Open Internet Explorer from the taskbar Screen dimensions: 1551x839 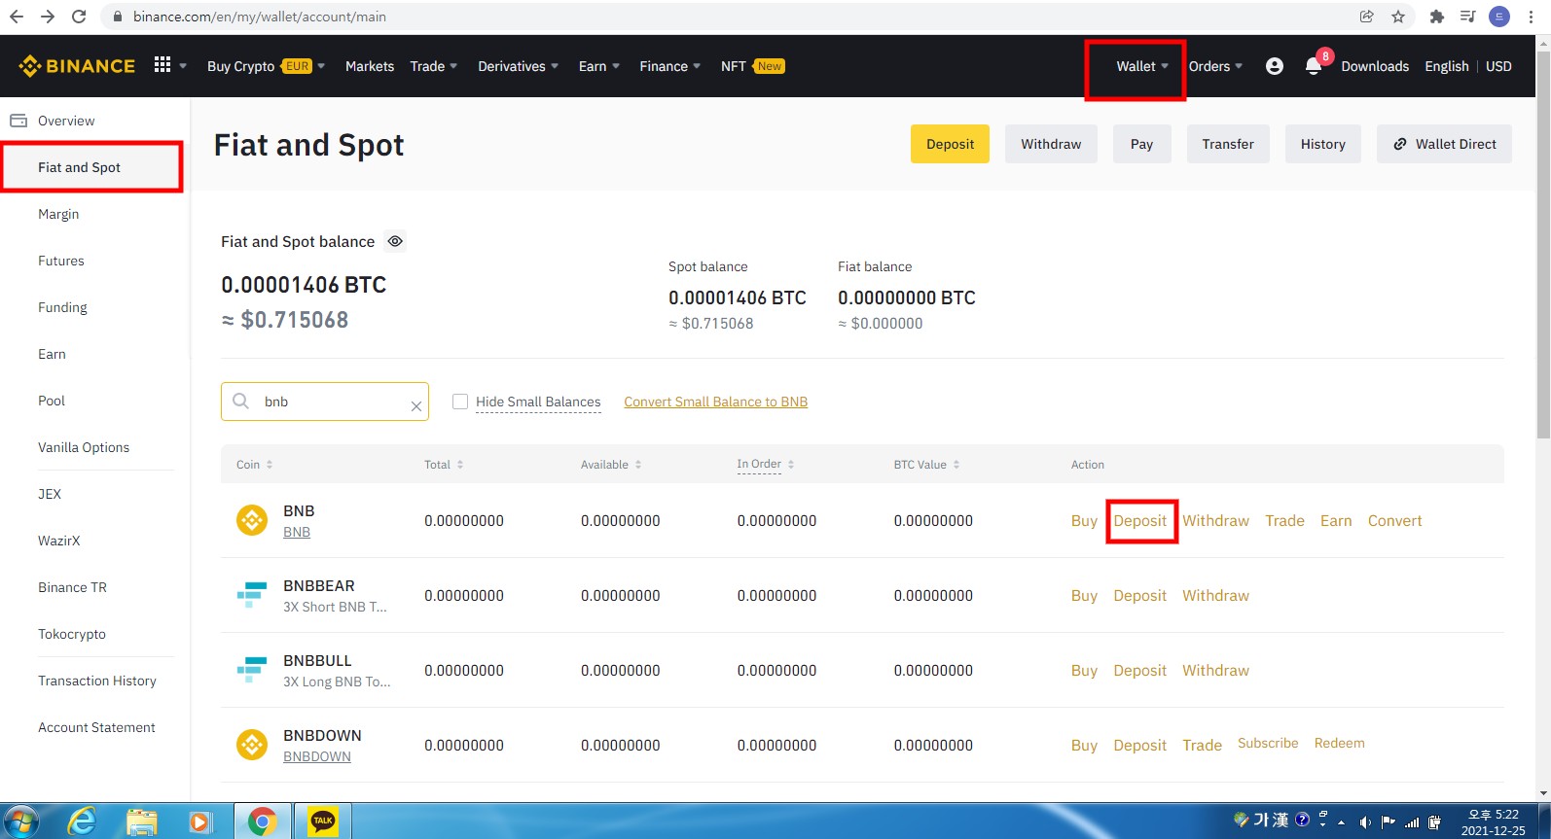[x=82, y=822]
